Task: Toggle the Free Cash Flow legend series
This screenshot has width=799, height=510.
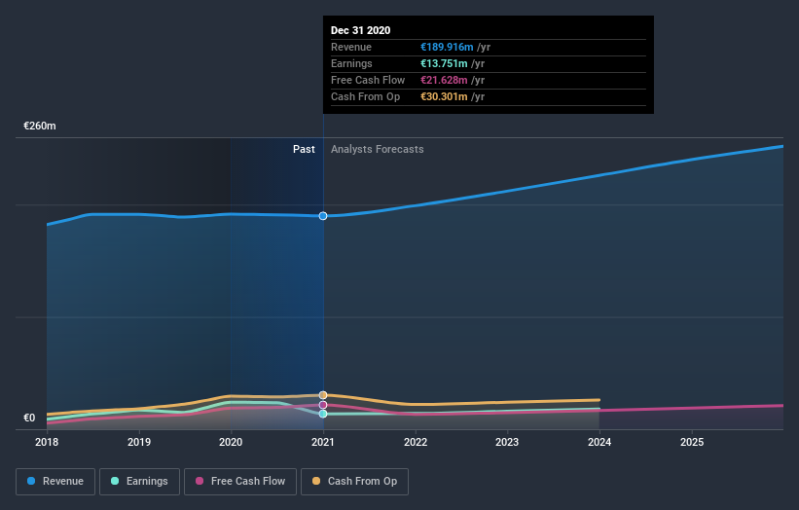Action: click(x=240, y=482)
